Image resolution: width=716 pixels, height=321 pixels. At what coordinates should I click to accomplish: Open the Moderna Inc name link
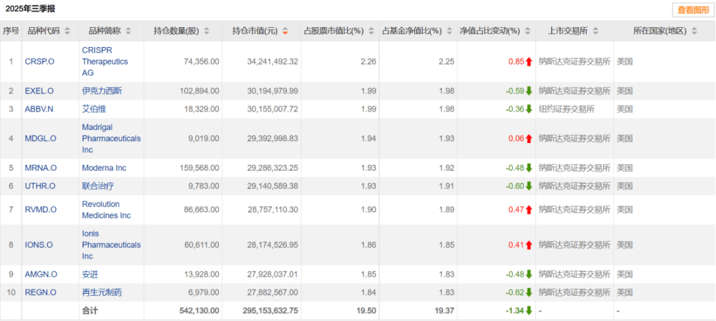[104, 168]
